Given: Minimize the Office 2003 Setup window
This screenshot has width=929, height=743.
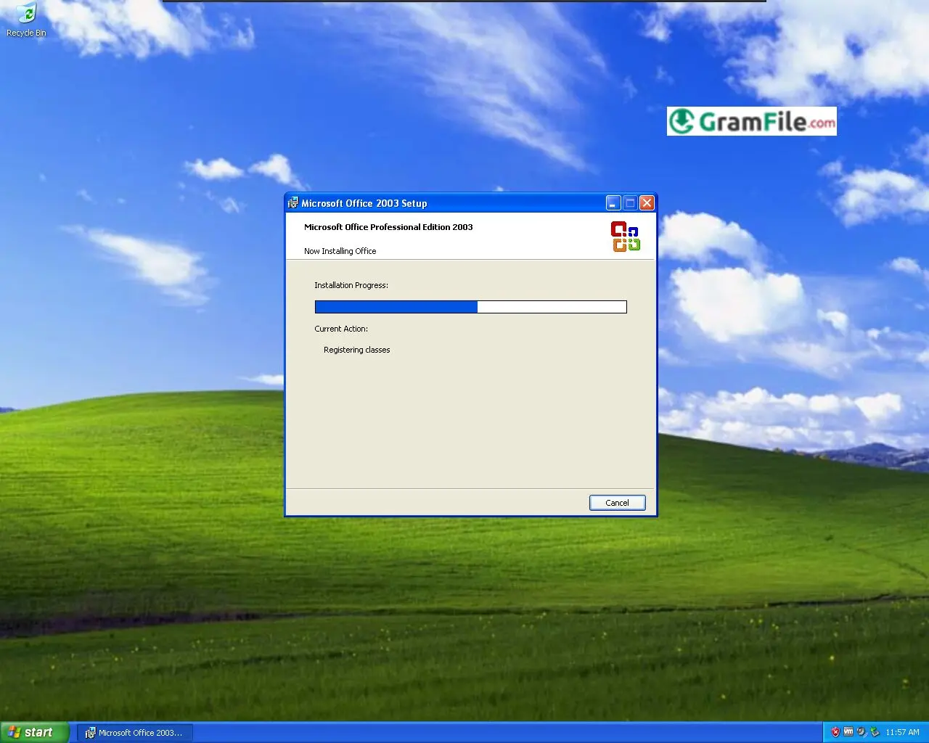Looking at the screenshot, I should [x=613, y=203].
